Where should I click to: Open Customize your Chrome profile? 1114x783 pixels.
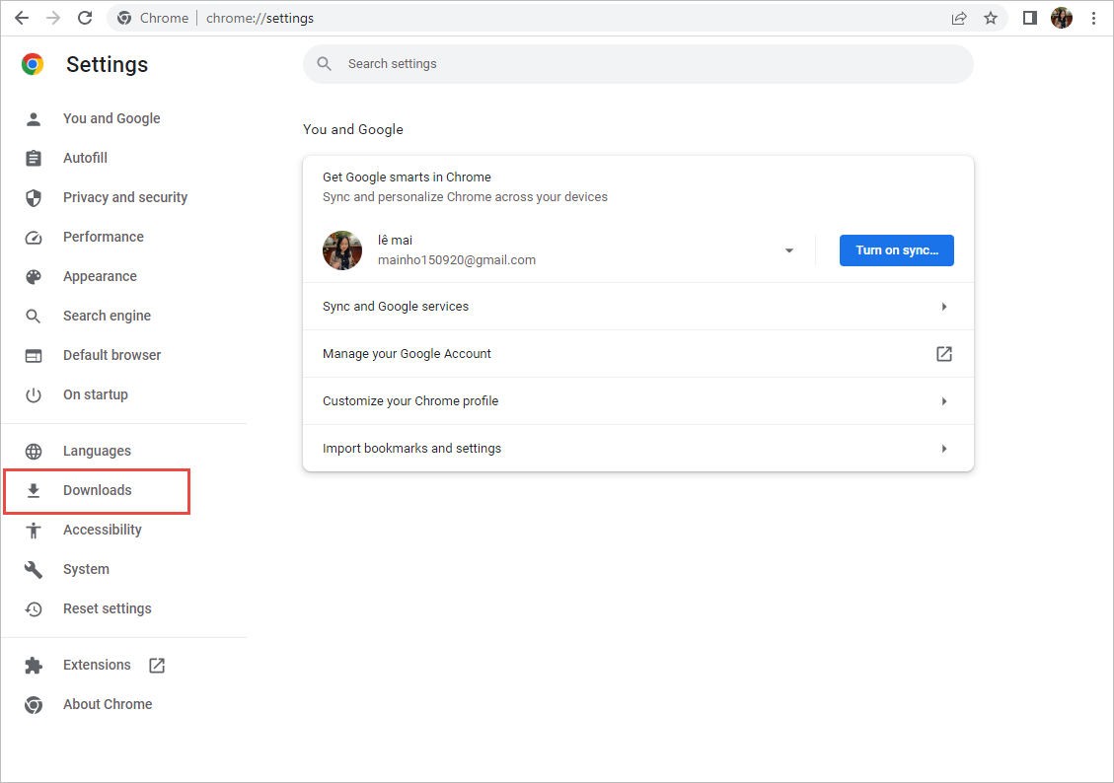(x=637, y=401)
